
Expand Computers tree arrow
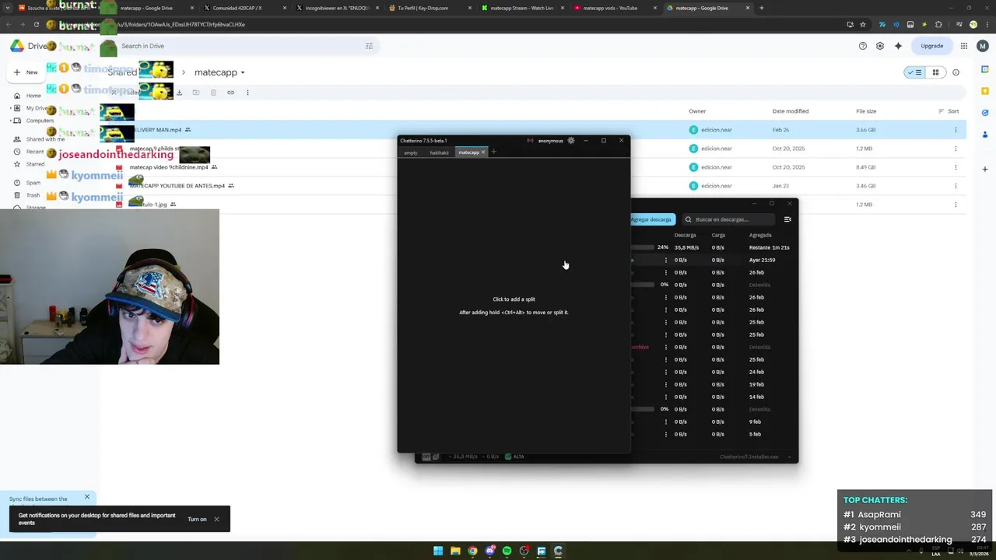coord(9,121)
